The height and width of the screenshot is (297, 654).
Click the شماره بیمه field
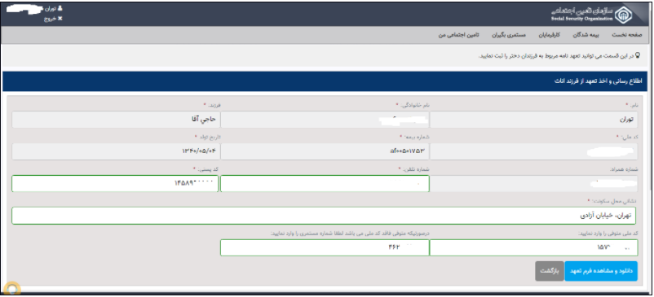coord(325,151)
